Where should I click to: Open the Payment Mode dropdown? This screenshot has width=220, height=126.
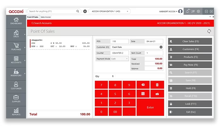coord(119,59)
